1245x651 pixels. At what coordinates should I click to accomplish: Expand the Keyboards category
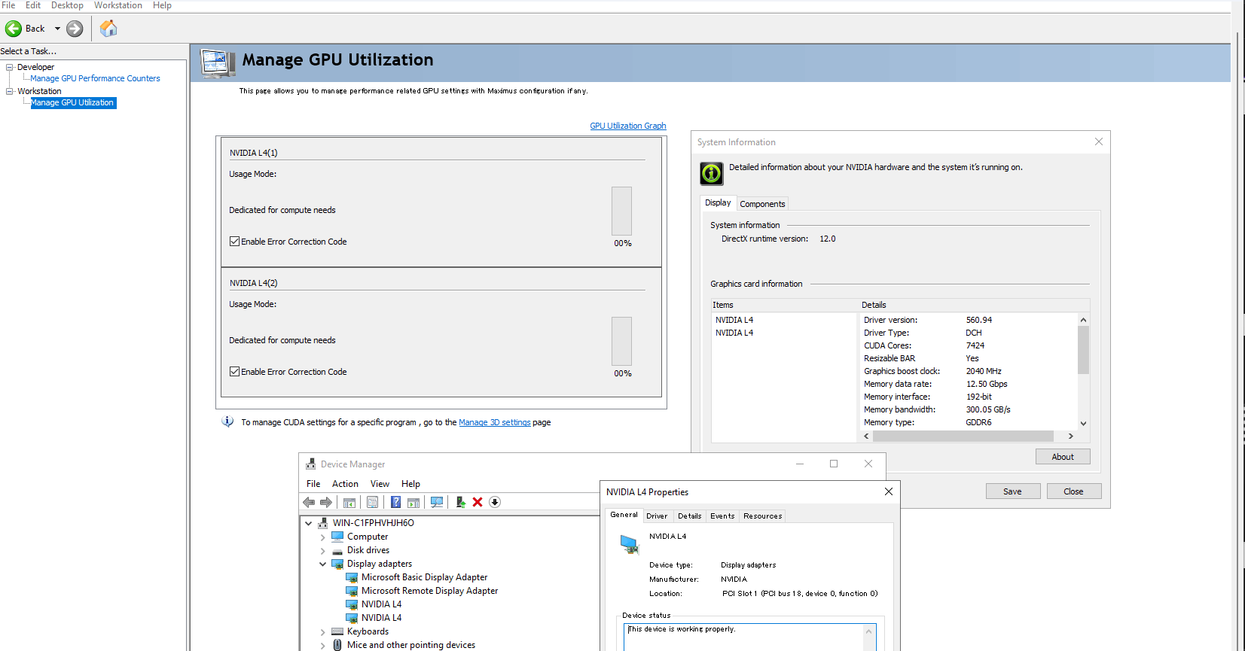point(322,632)
